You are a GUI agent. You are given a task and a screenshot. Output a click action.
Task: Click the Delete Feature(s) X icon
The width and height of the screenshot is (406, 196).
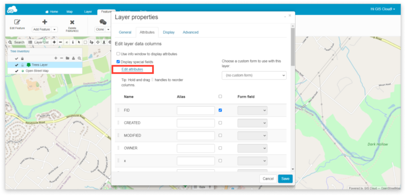click(72, 23)
